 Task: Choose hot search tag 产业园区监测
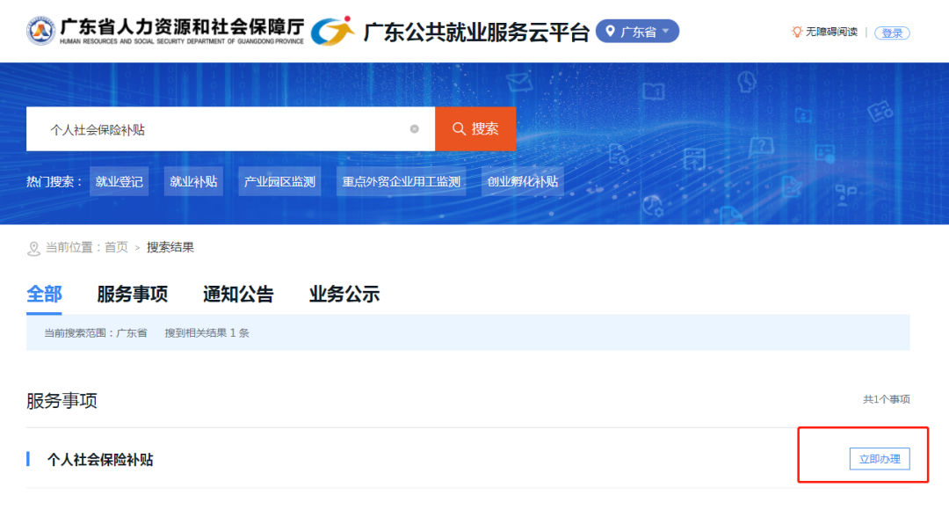click(x=279, y=182)
